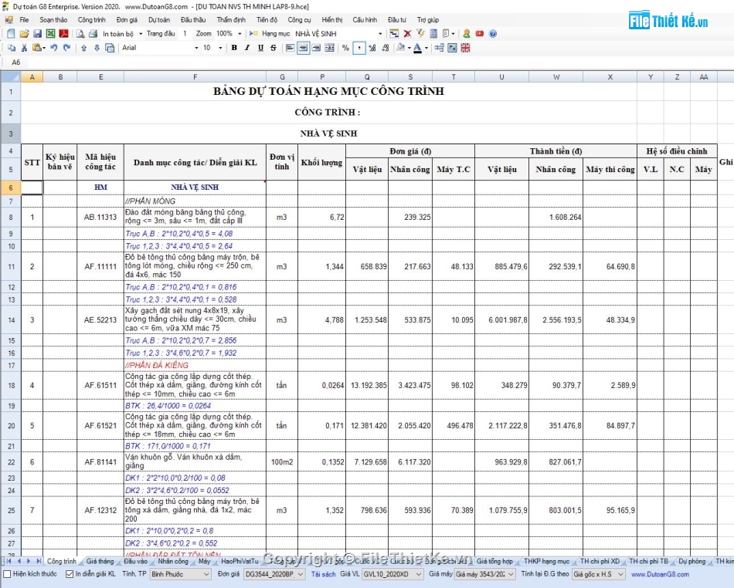Open the YouTube video guide icon
Viewport: 734px width, 588px height.
point(479,34)
